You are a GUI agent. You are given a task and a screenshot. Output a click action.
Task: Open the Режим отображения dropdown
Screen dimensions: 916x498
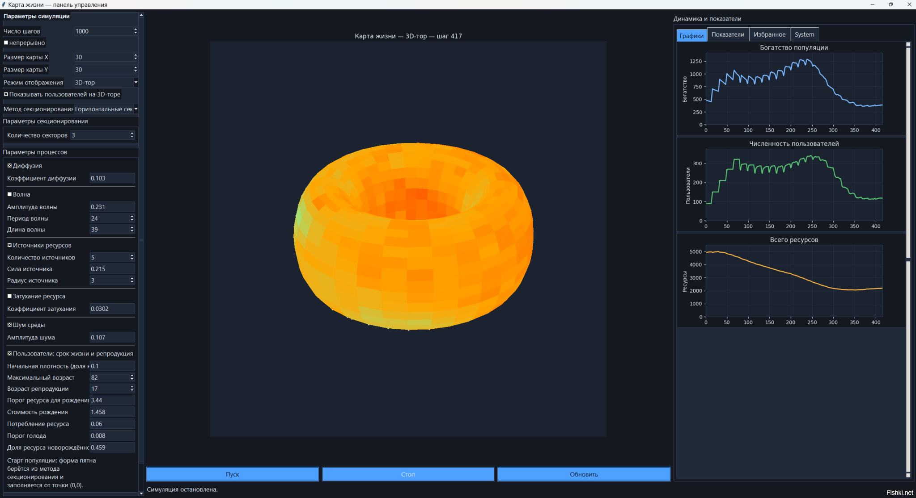(136, 83)
